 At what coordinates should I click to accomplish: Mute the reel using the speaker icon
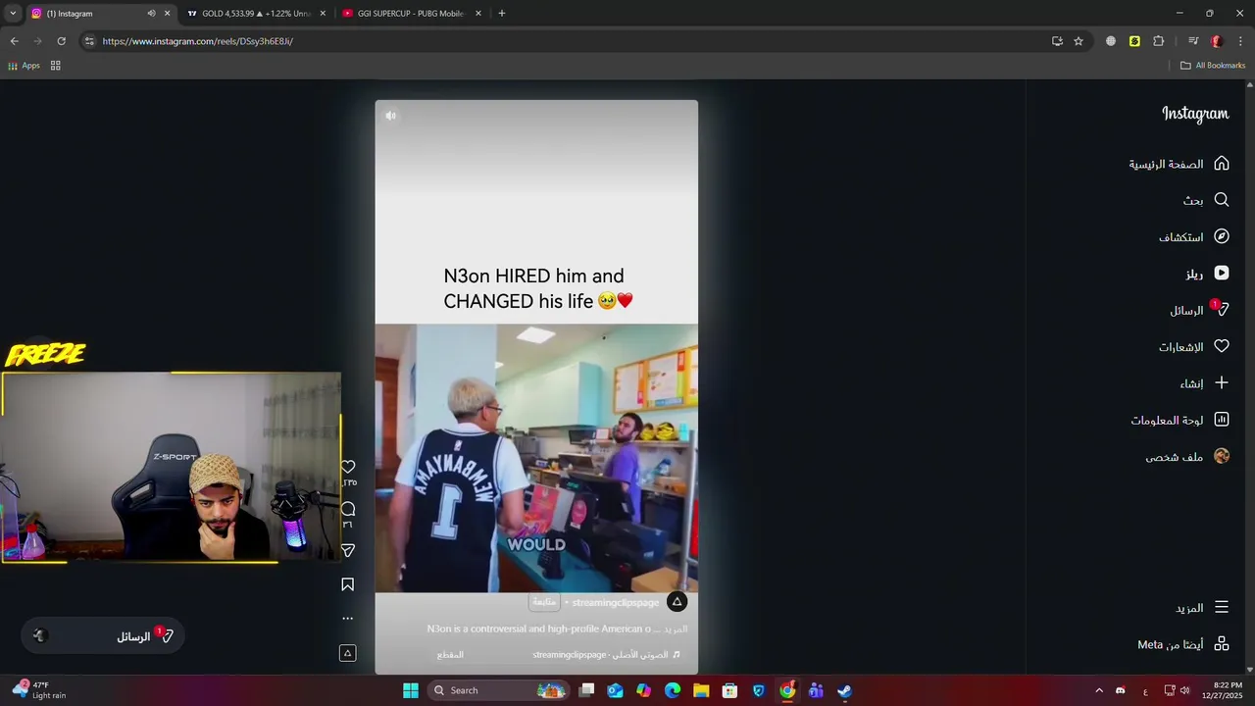(390, 116)
